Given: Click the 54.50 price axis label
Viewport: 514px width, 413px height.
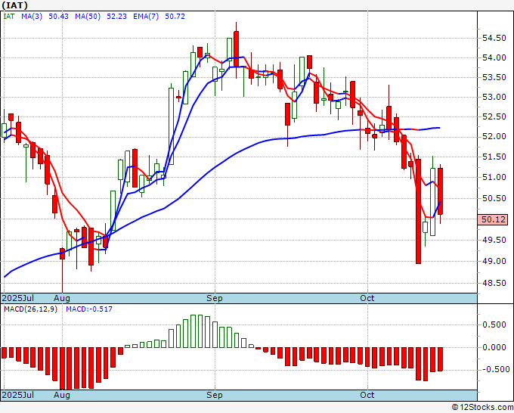Looking at the screenshot, I should (494, 39).
